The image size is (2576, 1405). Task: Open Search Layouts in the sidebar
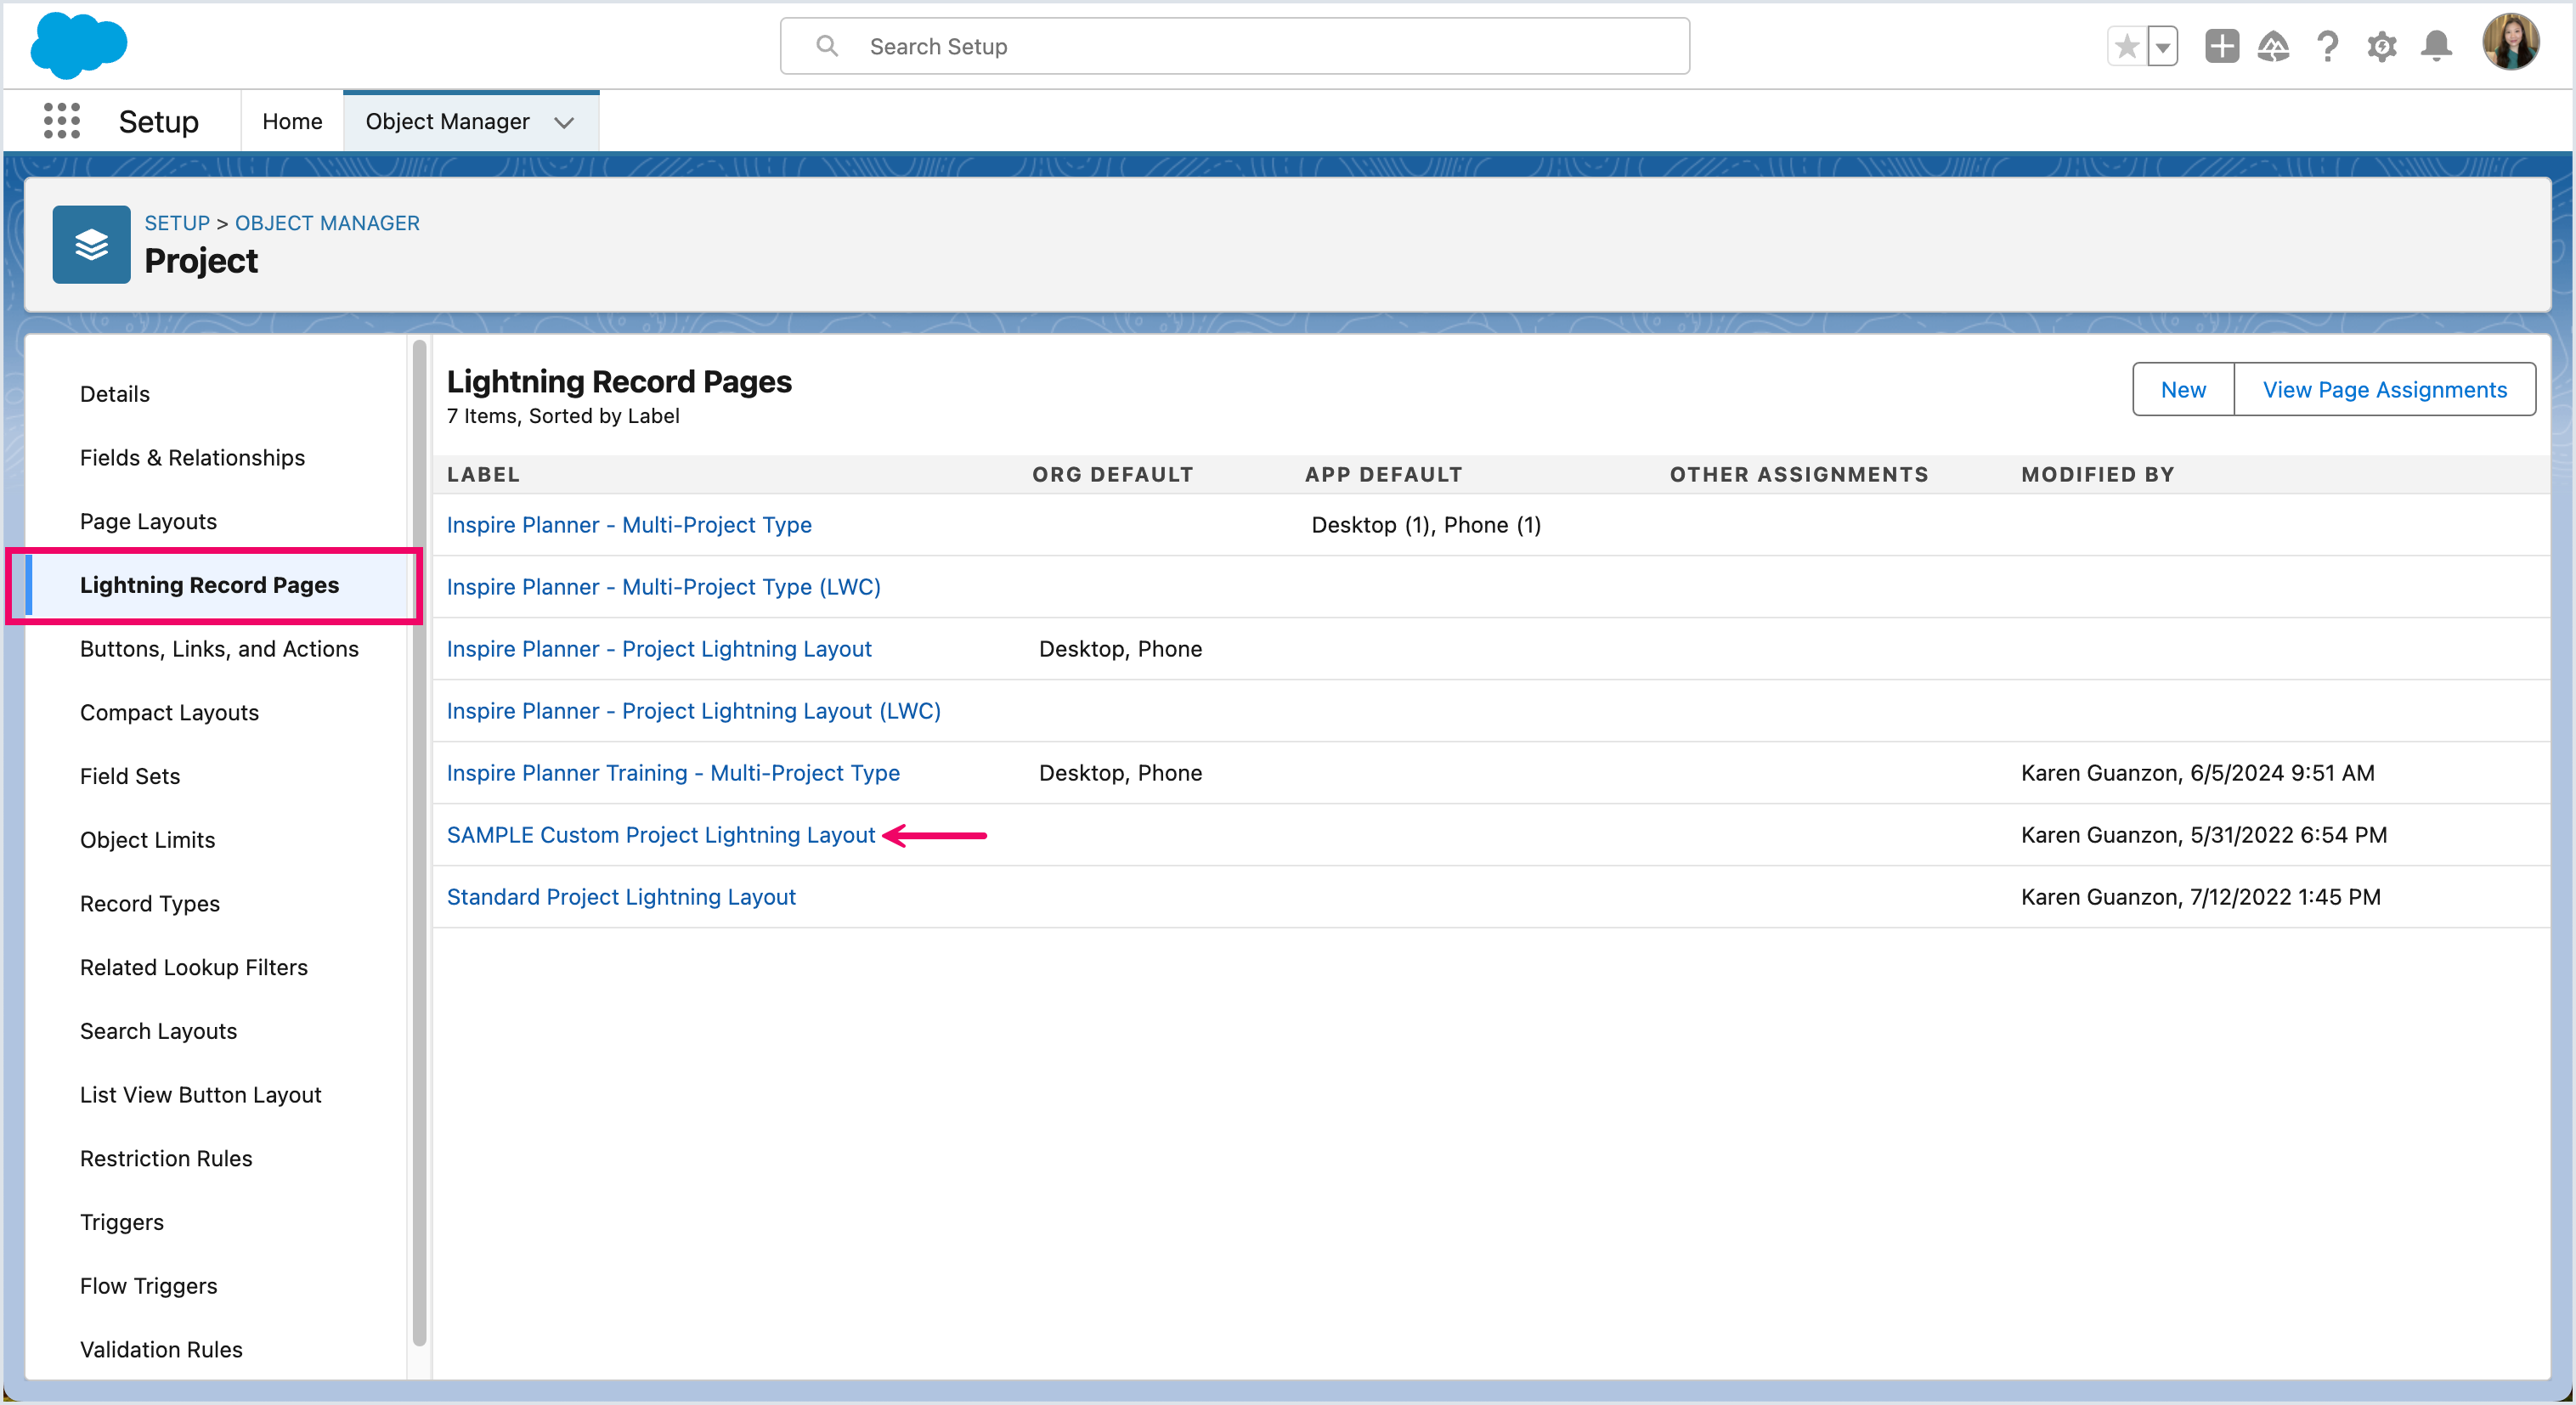coord(158,1032)
